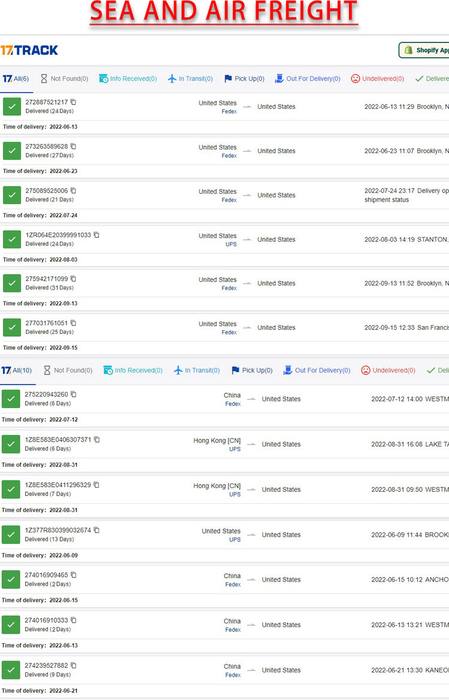Select the first Out For Delivery(0) tab
The width and height of the screenshot is (449, 700).
(307, 78)
